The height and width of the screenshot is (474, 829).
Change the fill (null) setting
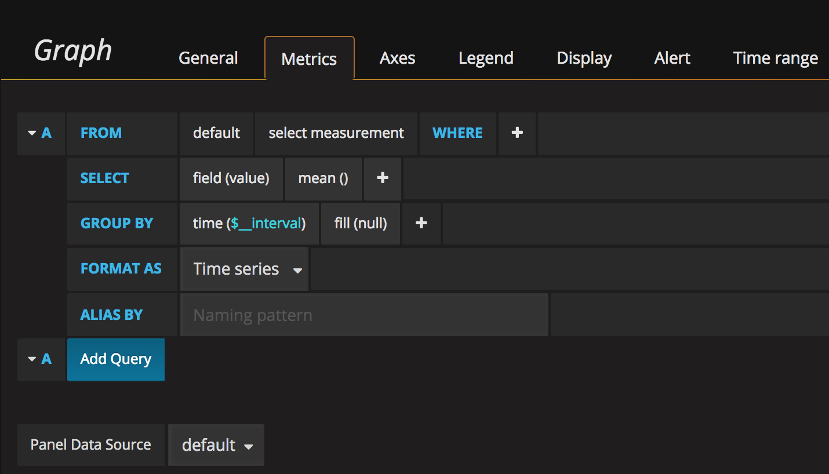[360, 223]
